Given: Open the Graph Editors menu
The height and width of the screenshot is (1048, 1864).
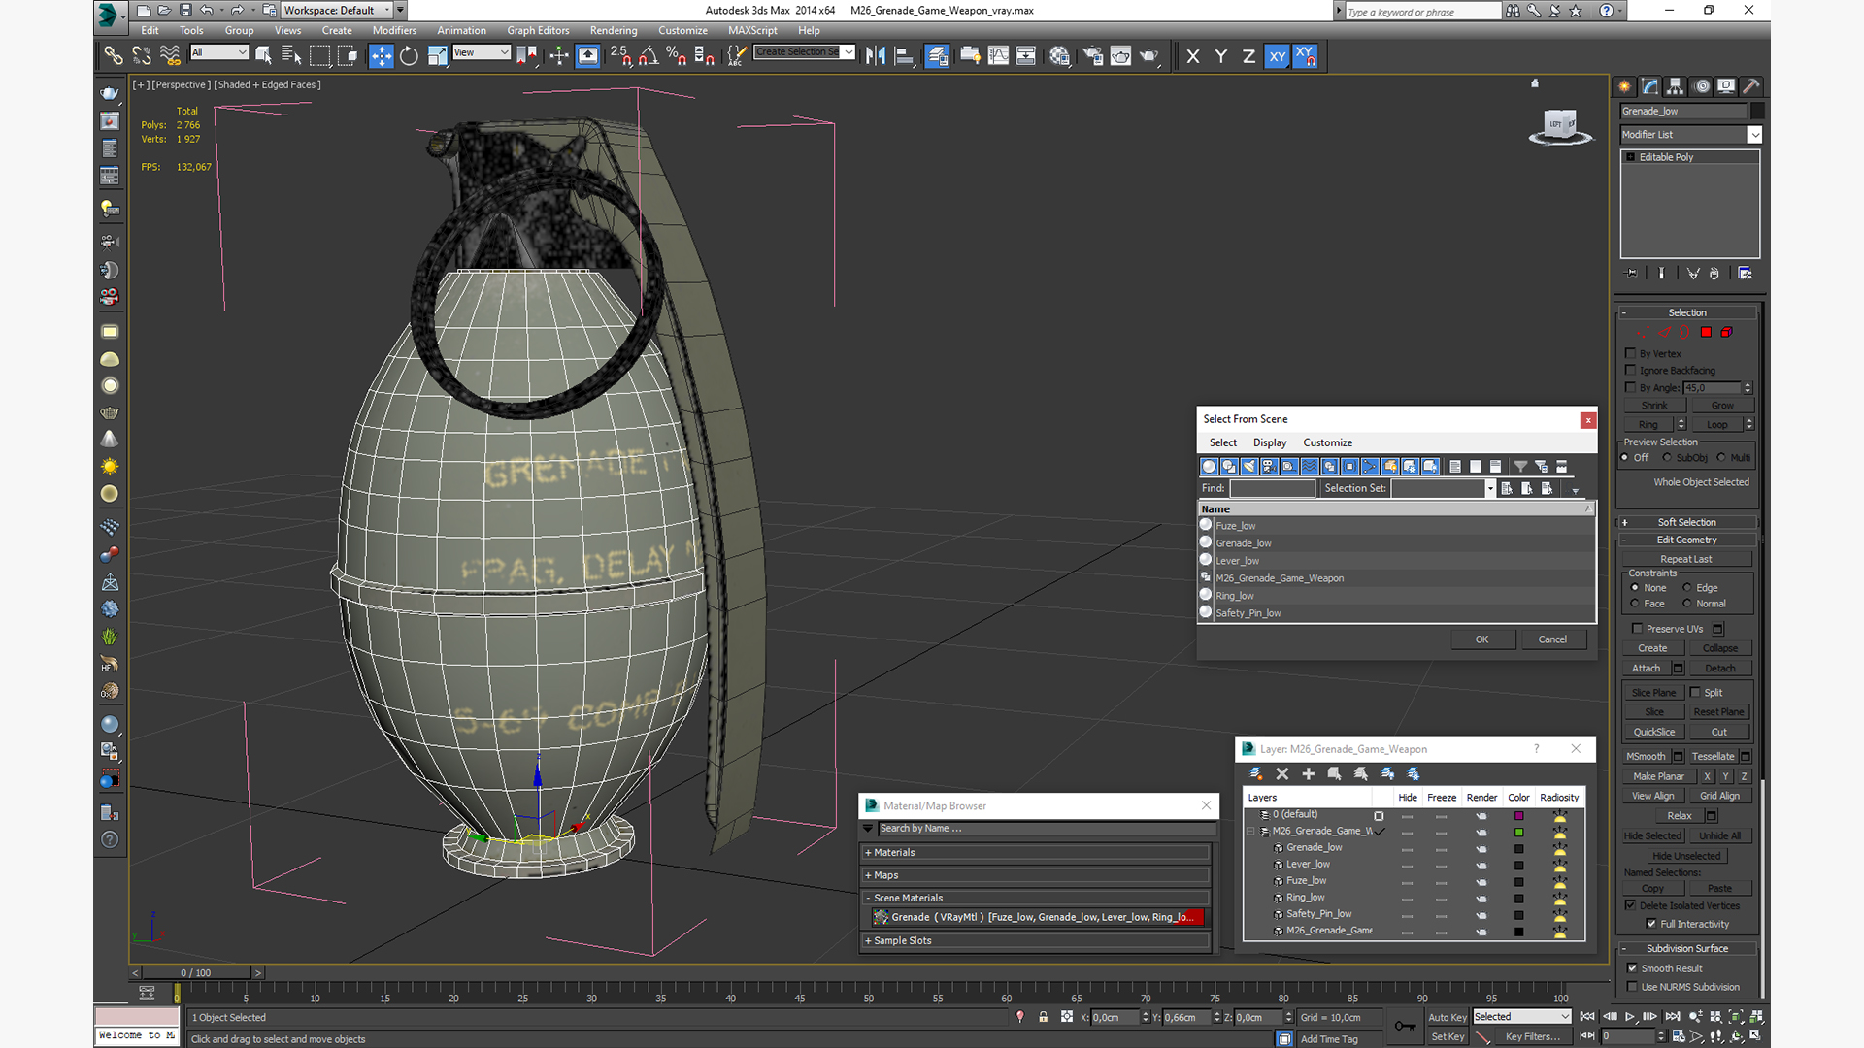Looking at the screenshot, I should [x=538, y=30].
